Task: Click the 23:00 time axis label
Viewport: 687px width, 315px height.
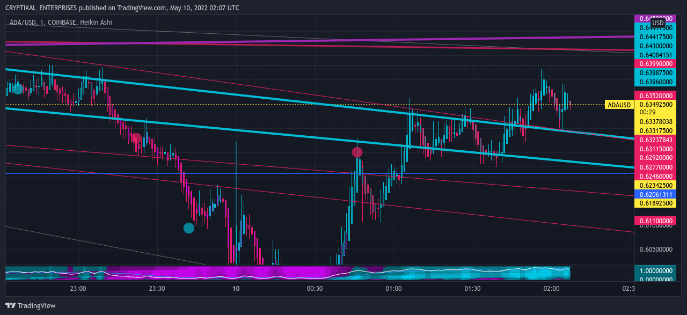Action: click(78, 289)
